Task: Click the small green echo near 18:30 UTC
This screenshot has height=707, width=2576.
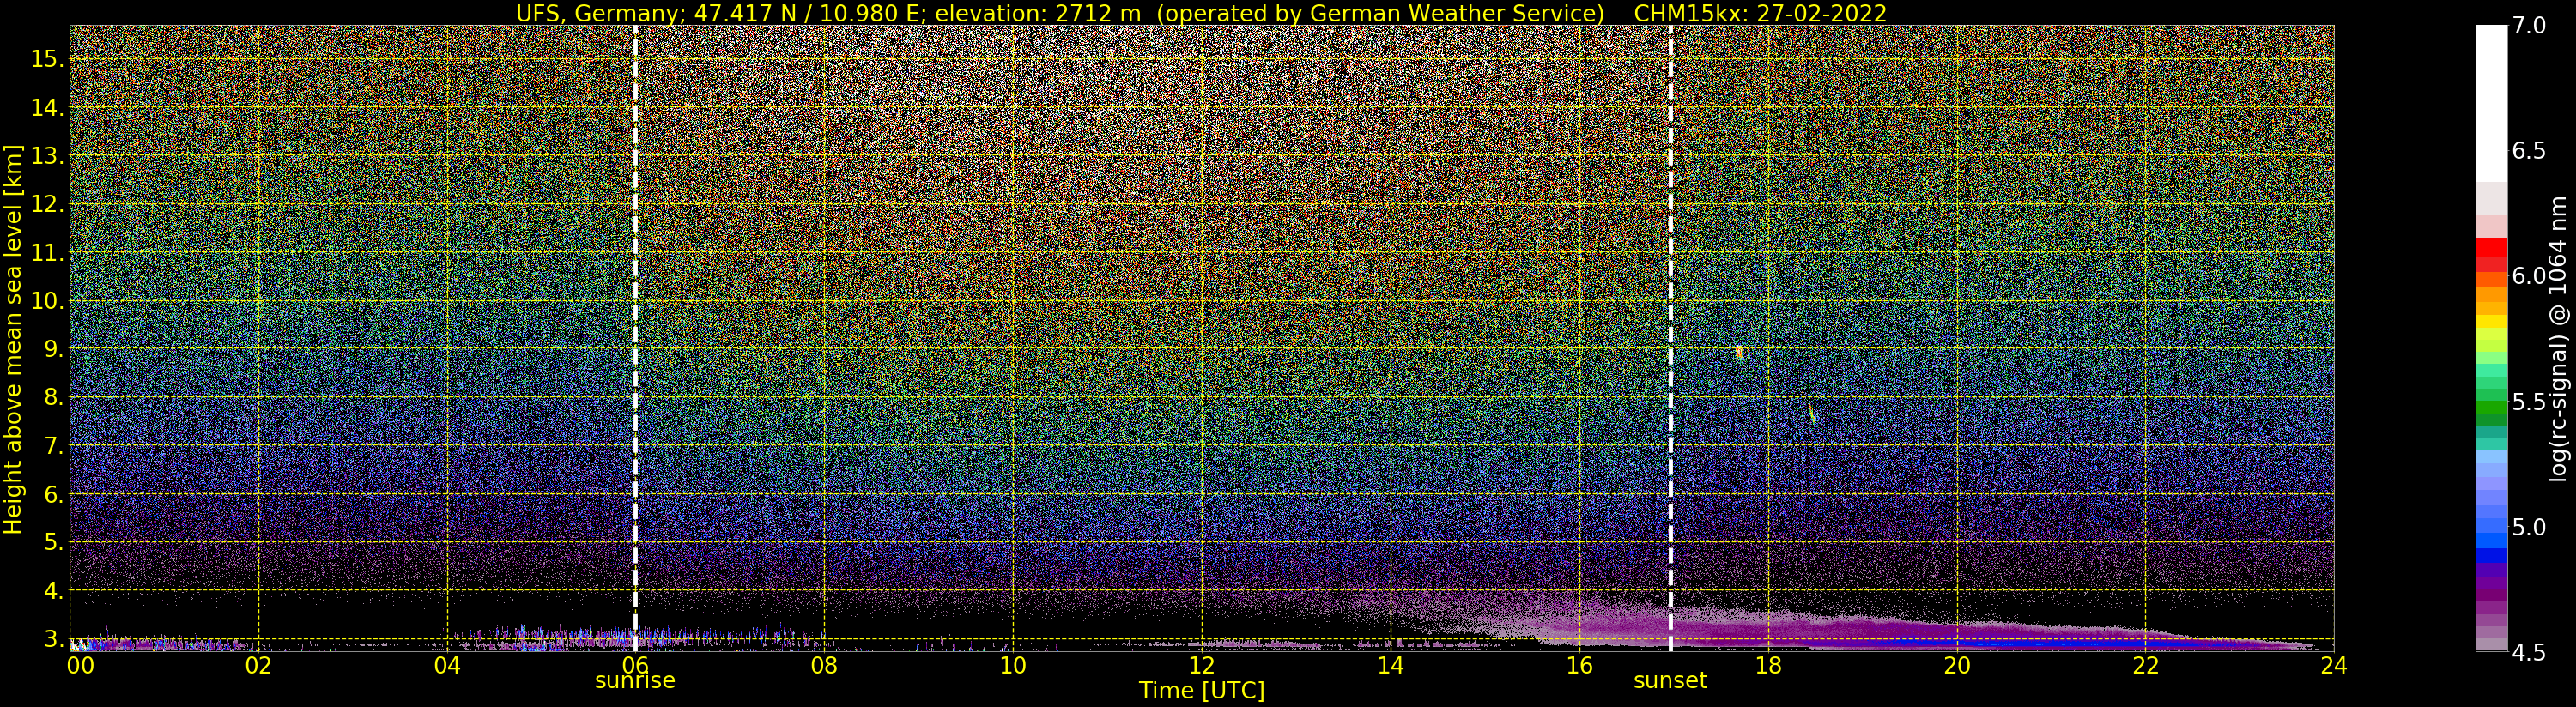Action: tap(1812, 413)
